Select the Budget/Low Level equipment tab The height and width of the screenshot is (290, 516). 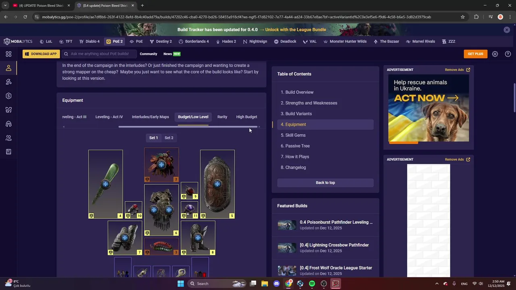[193, 117]
